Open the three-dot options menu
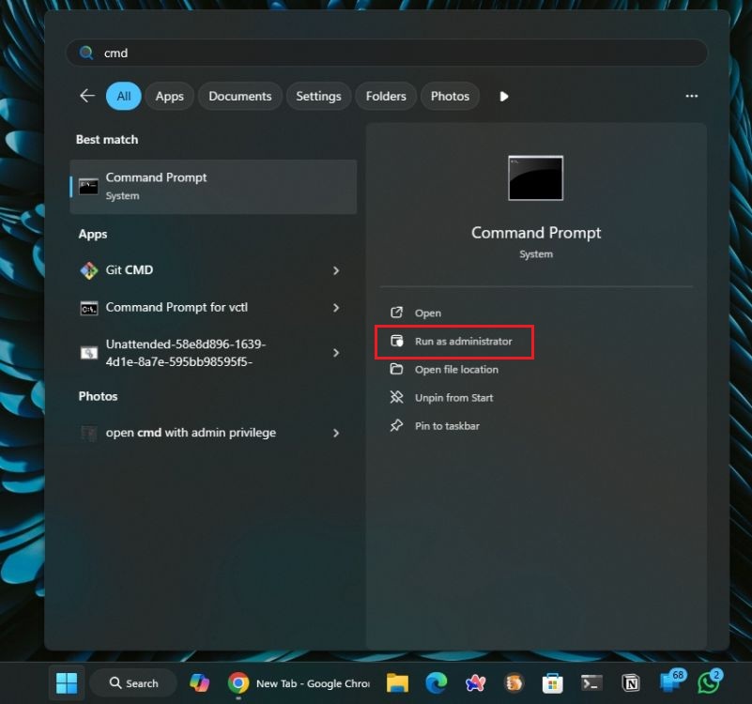 692,96
